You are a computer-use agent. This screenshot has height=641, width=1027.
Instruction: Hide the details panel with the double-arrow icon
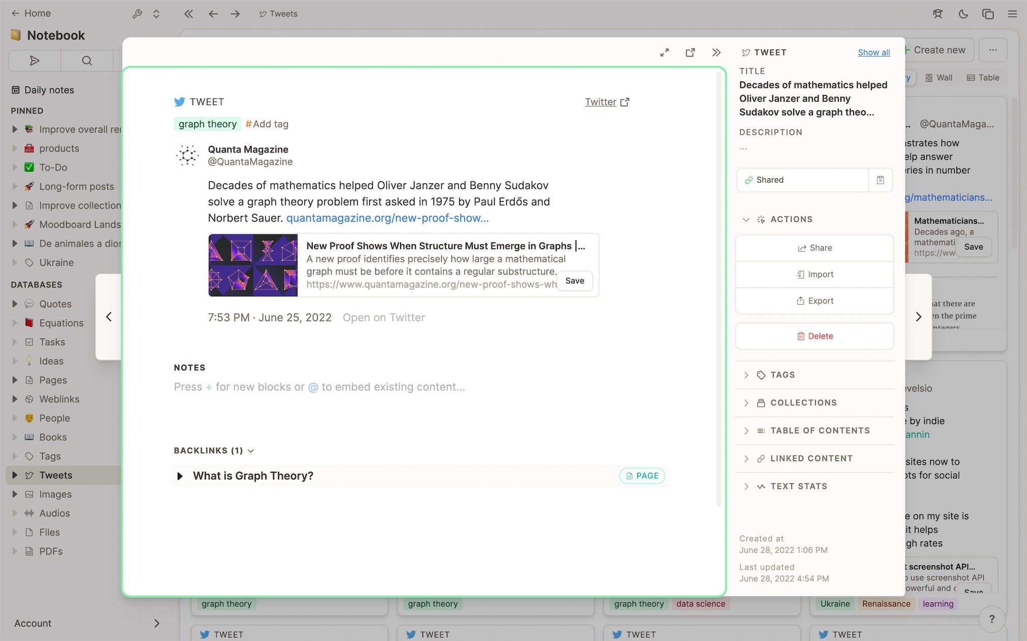tap(716, 52)
